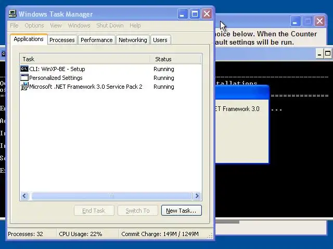
Task: Click the Personalized Settings window icon
Action: pos(24,77)
